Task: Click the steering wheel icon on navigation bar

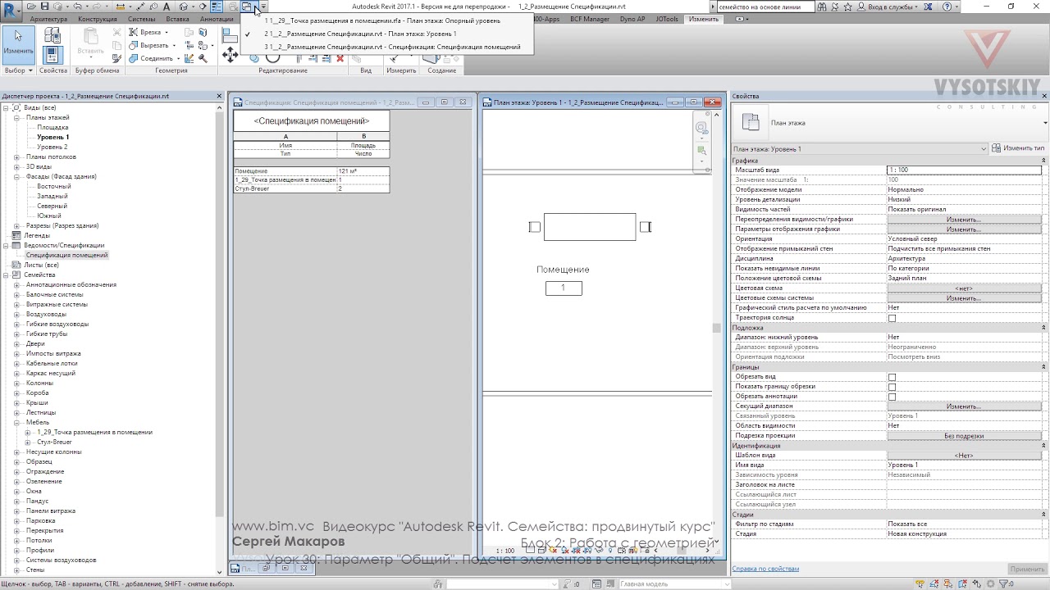Action: 701,129
